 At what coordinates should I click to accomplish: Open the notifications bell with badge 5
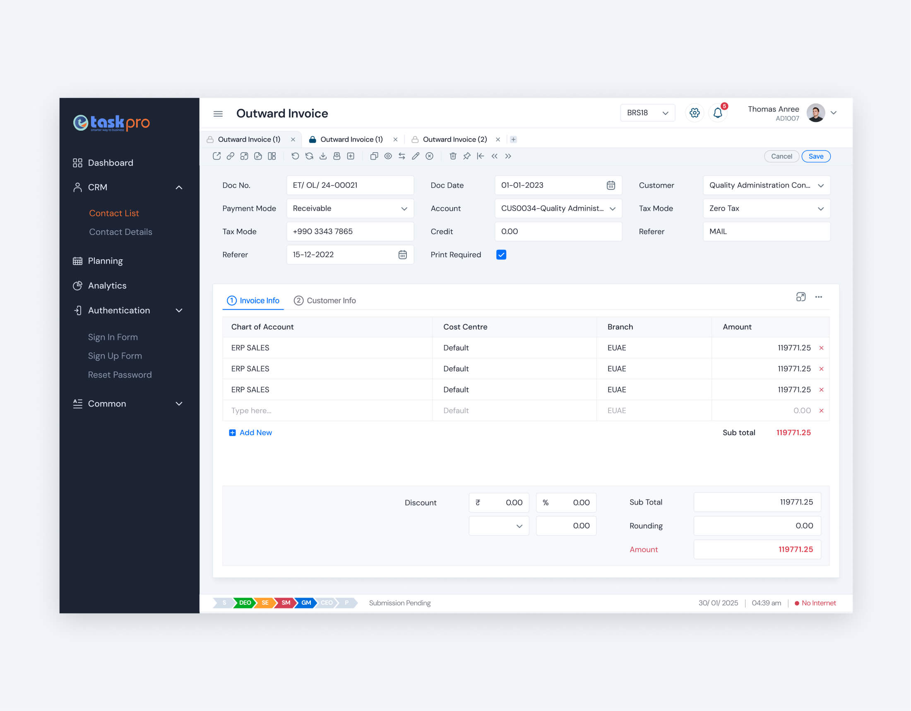click(717, 113)
